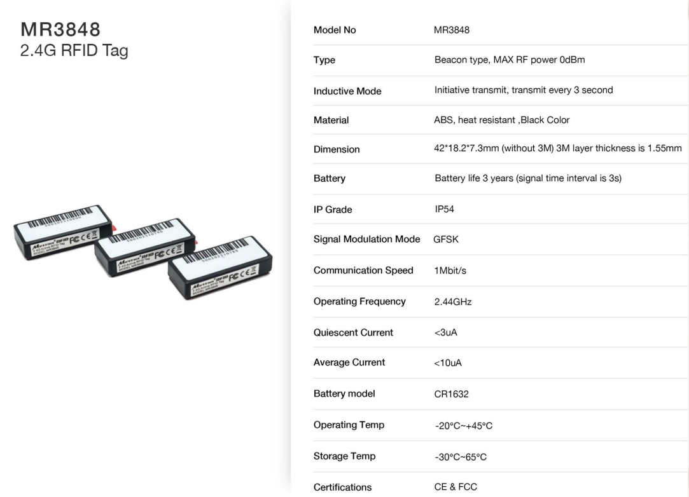The image size is (689, 497).
Task: Select the IP54 grade value
Action: tap(444, 209)
